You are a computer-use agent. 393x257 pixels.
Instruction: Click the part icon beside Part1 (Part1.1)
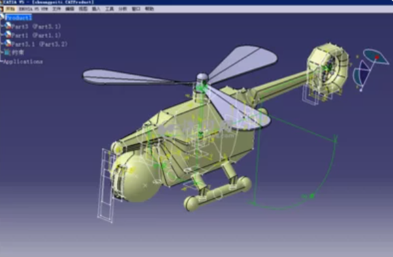tap(8, 35)
